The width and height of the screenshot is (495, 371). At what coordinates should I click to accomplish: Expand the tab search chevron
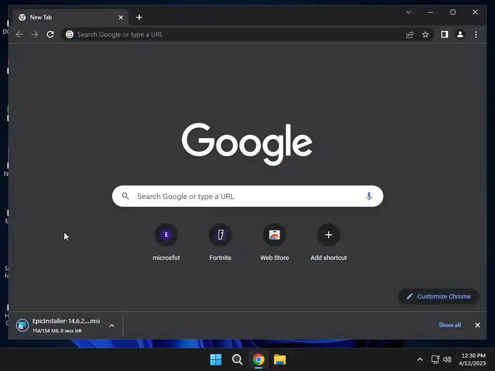click(x=408, y=12)
